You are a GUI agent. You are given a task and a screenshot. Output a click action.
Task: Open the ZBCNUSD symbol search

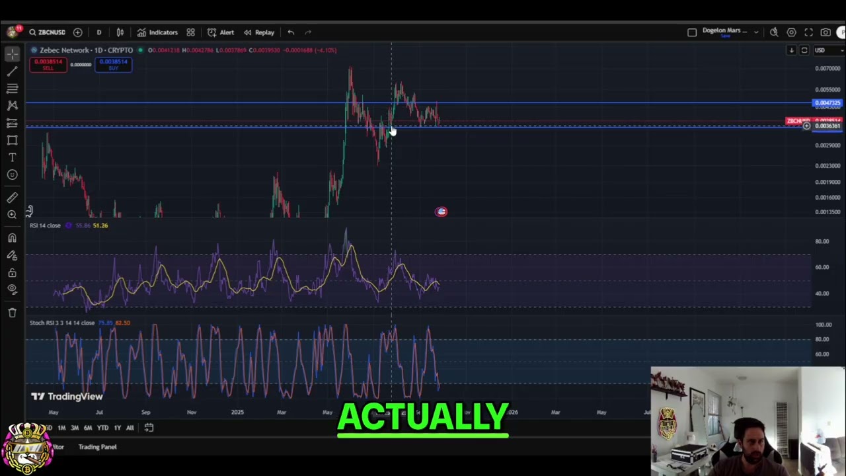(46, 32)
